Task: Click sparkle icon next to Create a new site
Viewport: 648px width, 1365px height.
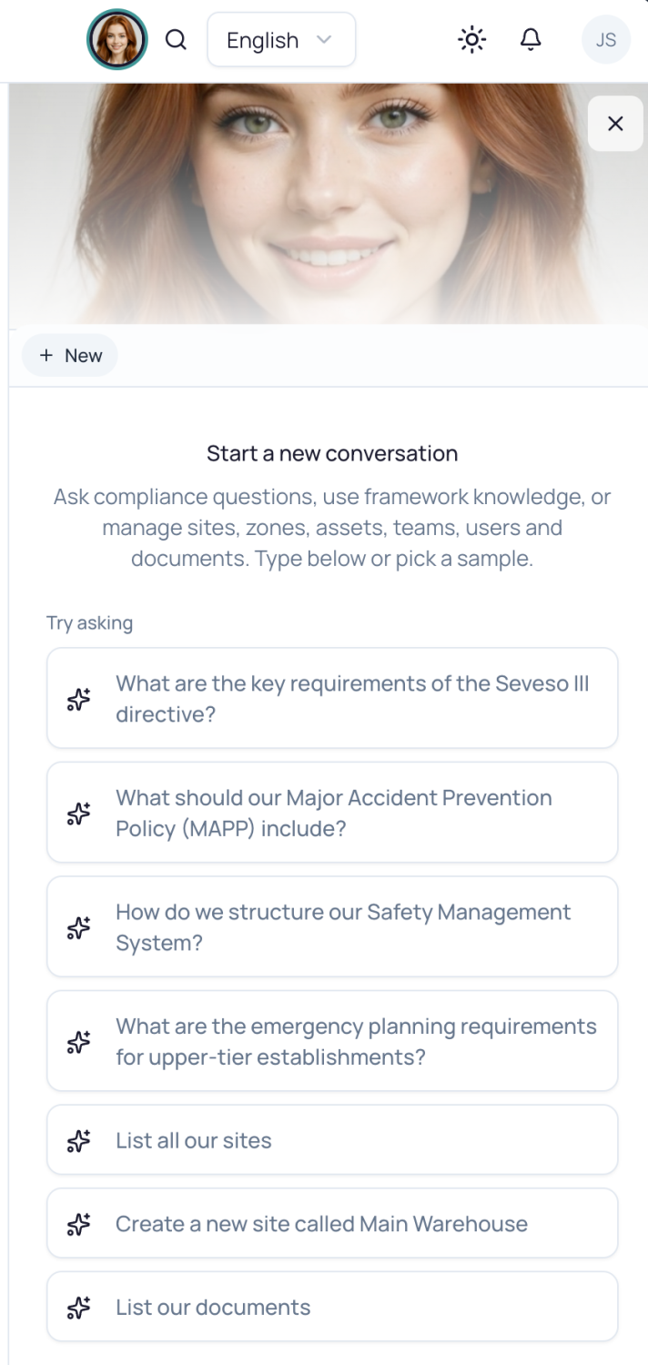Action: (79, 1224)
